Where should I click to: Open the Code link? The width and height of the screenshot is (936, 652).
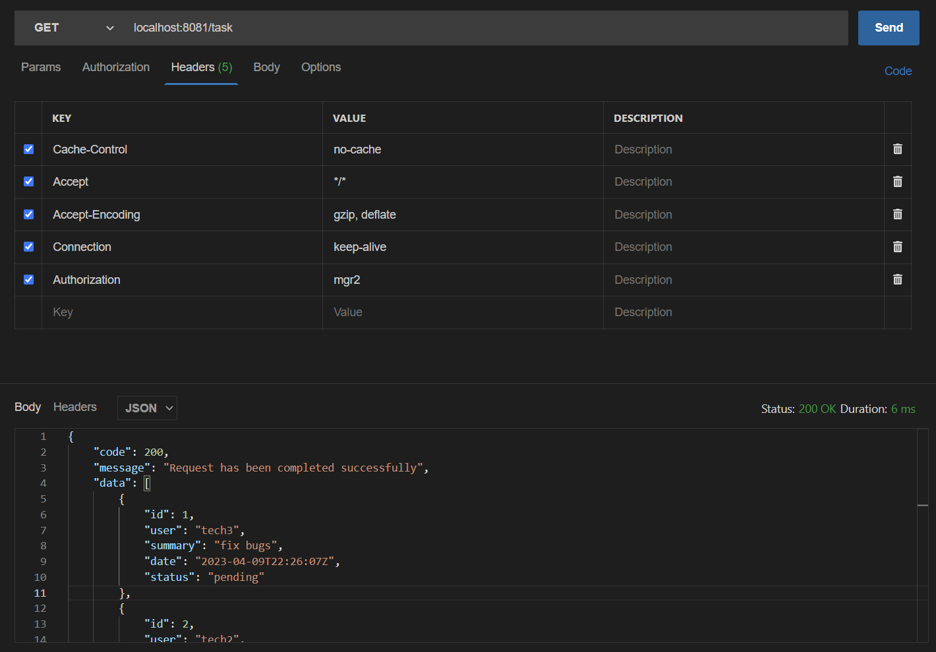coord(898,70)
